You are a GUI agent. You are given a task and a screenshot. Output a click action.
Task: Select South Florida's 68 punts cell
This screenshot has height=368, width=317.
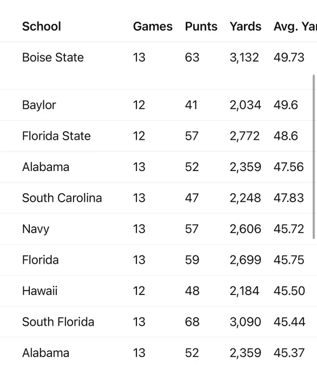click(192, 322)
